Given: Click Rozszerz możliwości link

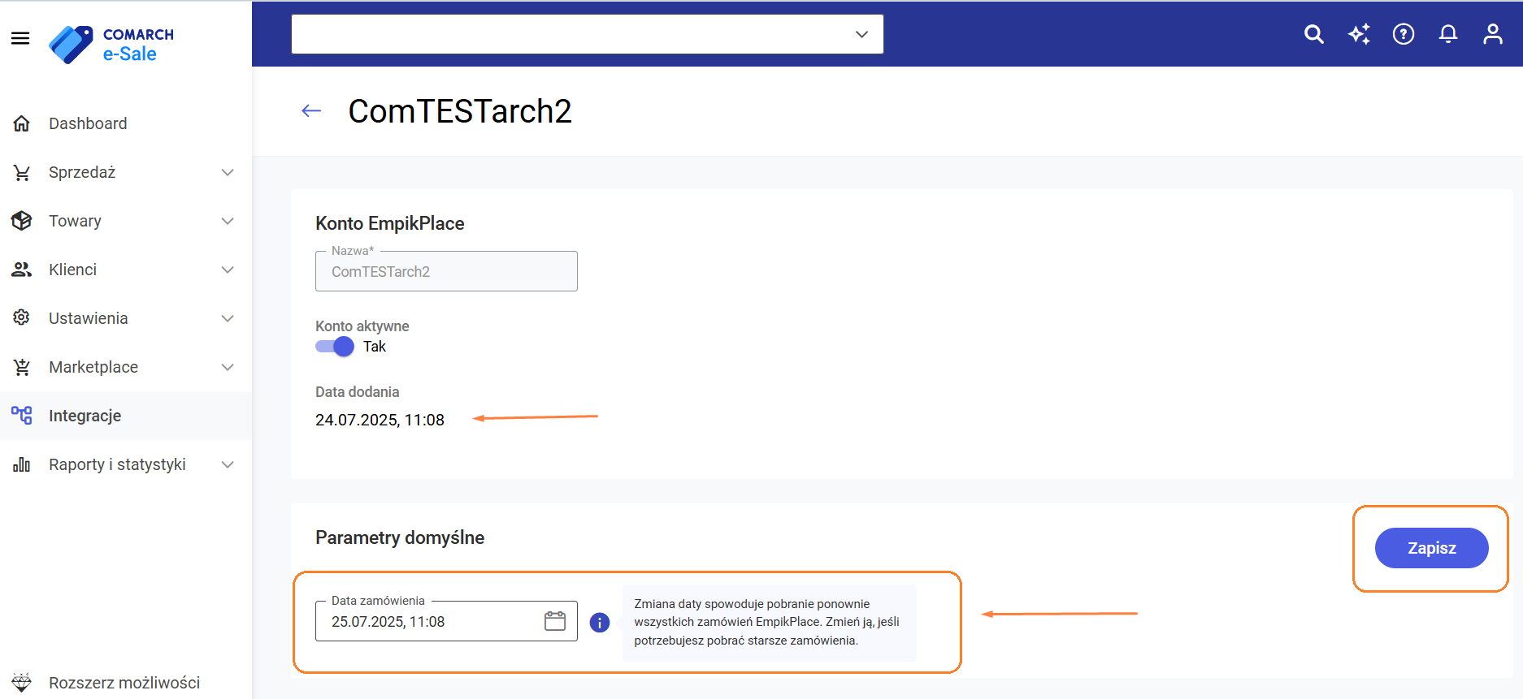Looking at the screenshot, I should (x=124, y=683).
